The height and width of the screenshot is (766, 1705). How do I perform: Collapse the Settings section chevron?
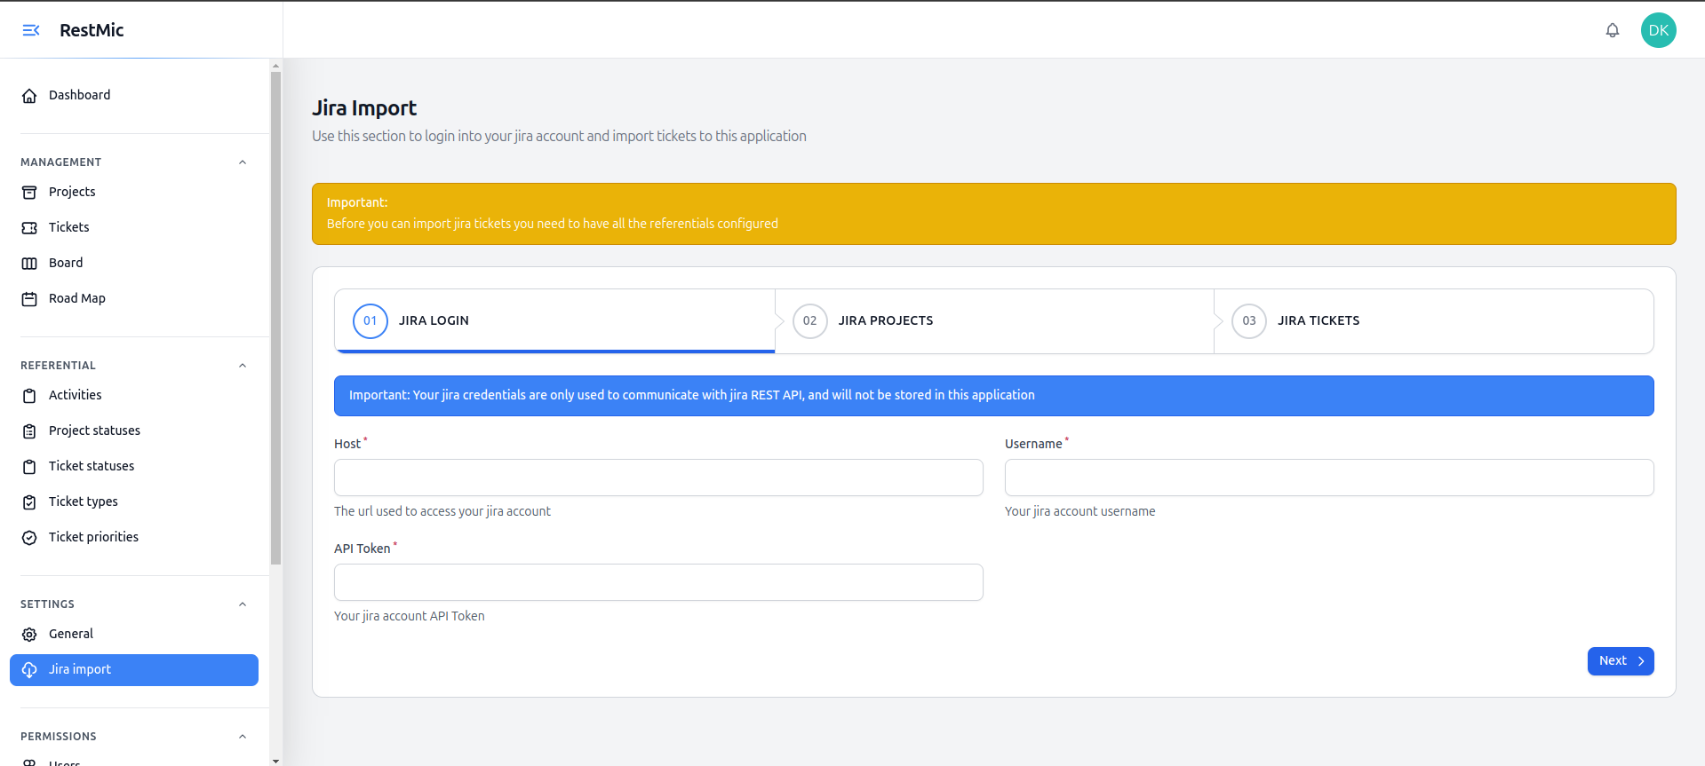(243, 604)
